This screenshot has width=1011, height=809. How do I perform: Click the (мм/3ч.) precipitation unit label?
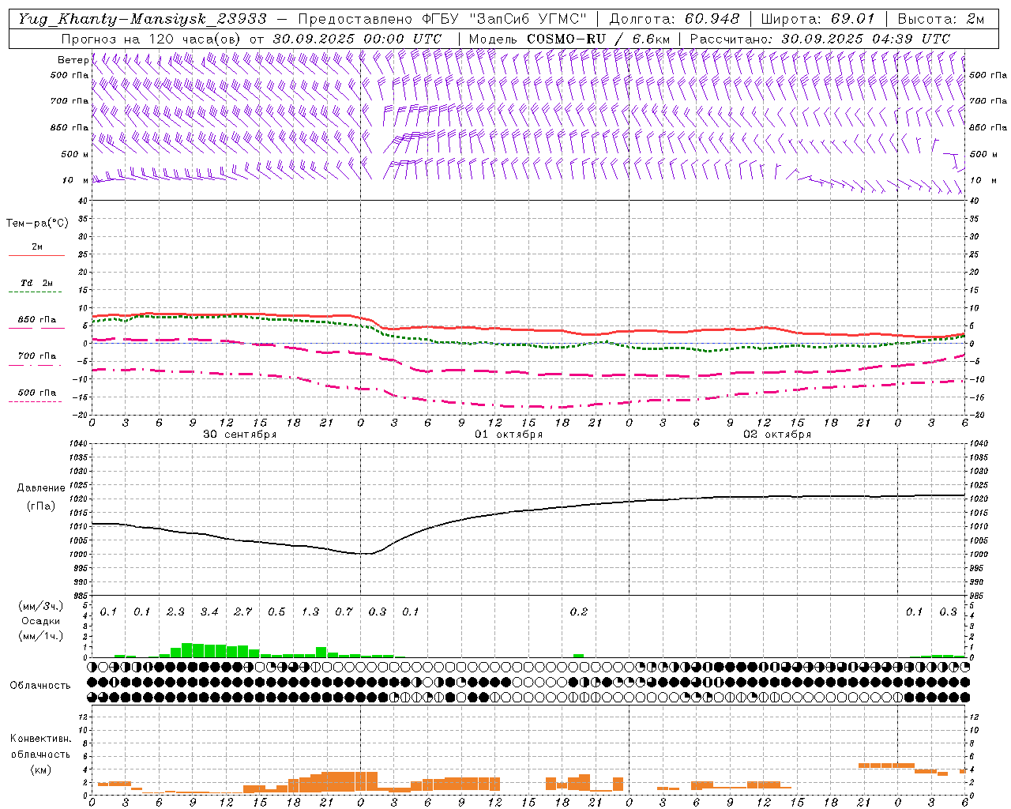[41, 606]
